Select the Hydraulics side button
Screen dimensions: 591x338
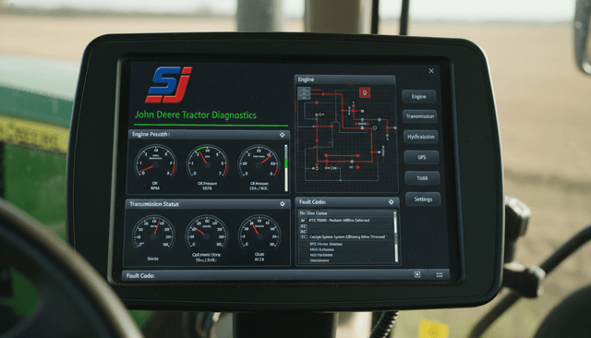click(x=421, y=137)
